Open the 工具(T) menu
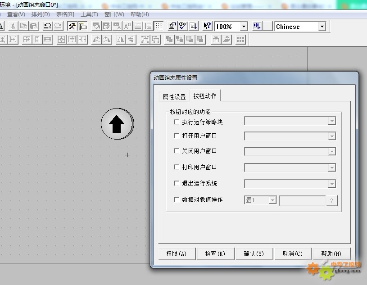The image size is (367, 285). (x=89, y=14)
